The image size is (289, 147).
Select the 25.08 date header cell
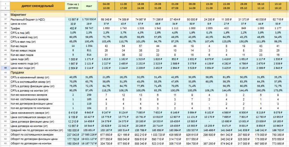click(x=158, y=4)
